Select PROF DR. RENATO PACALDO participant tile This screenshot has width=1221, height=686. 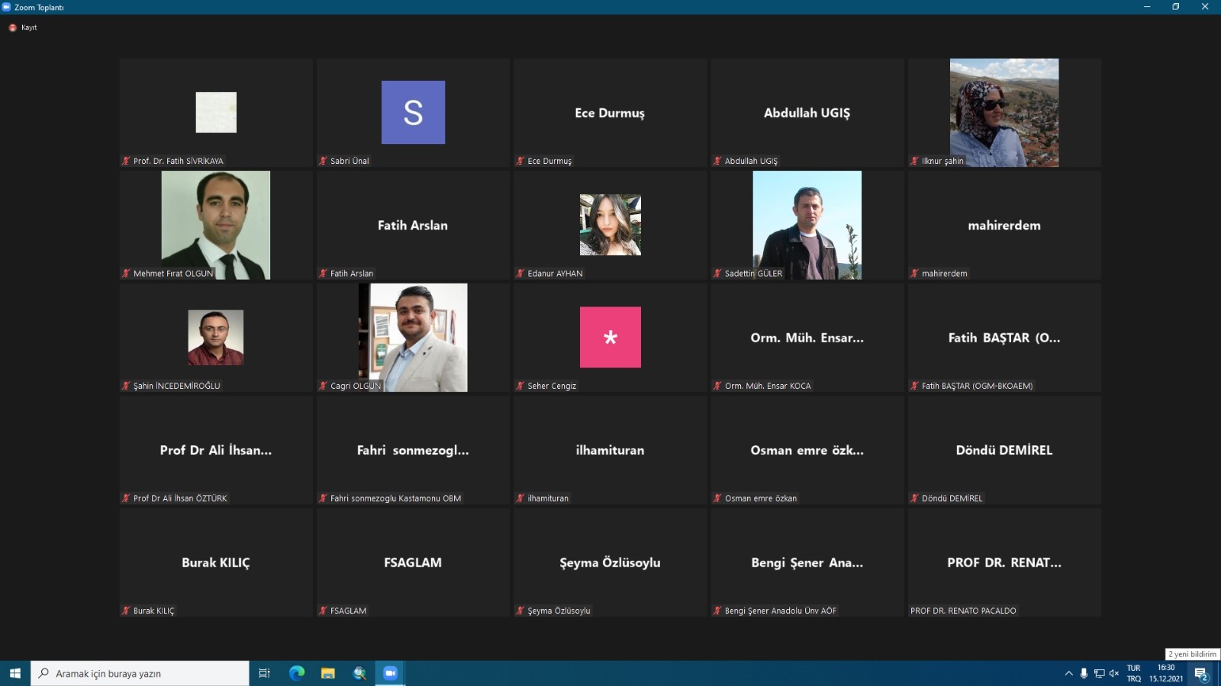1004,563
